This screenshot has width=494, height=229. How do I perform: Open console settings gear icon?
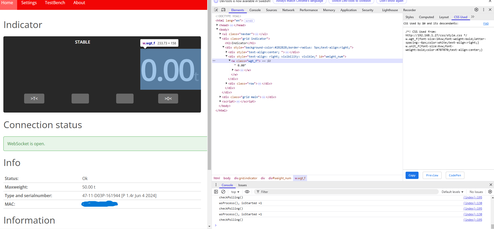click(490, 192)
